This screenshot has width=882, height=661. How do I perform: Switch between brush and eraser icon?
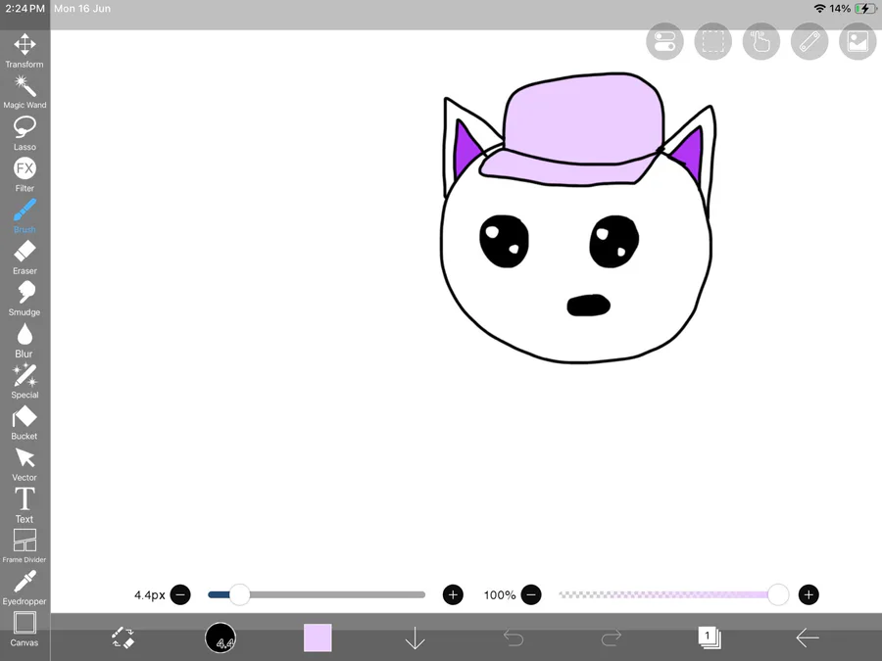(122, 637)
